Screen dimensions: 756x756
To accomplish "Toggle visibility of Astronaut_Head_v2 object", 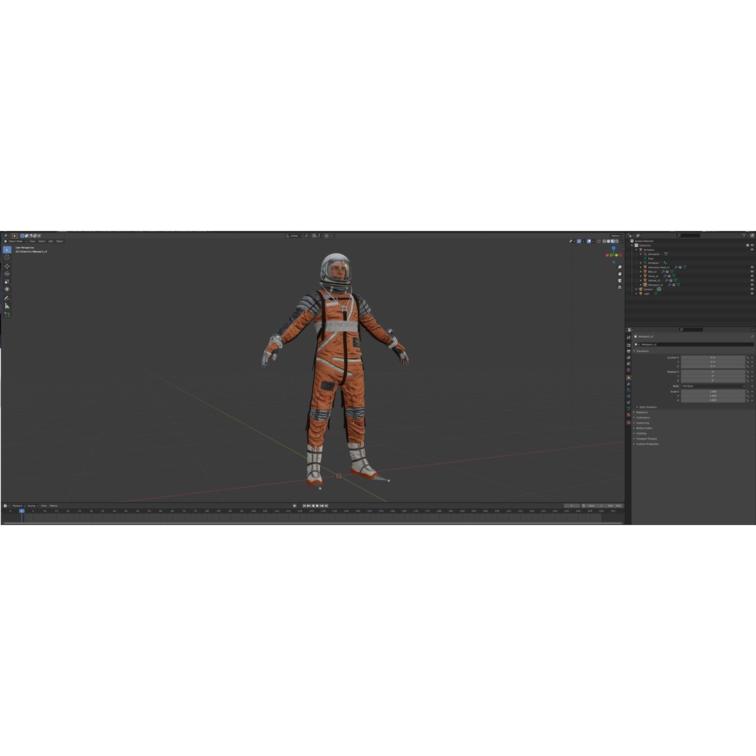I will point(752,267).
